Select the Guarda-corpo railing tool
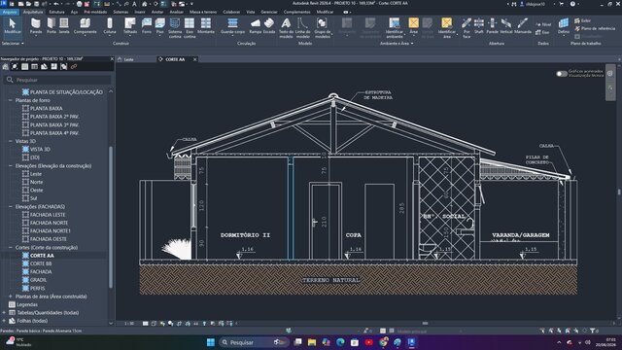This screenshot has width=622, height=350. click(232, 26)
